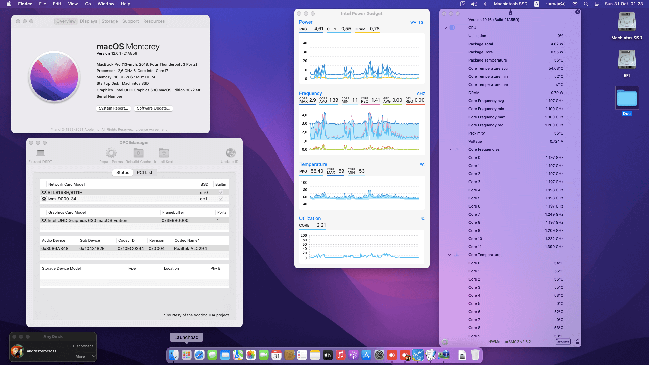Click the HWMonitorSMC2 settings gear icon
This screenshot has height=365, width=649.
445,342
